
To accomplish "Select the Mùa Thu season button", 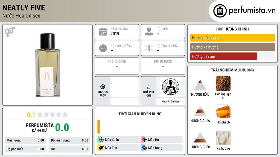I will click(x=118, y=148).
